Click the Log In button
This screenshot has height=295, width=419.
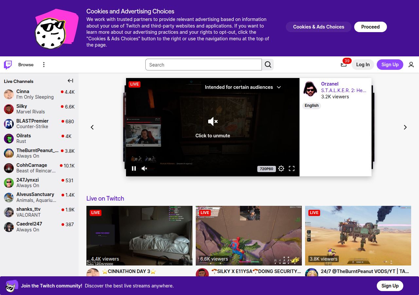click(363, 65)
